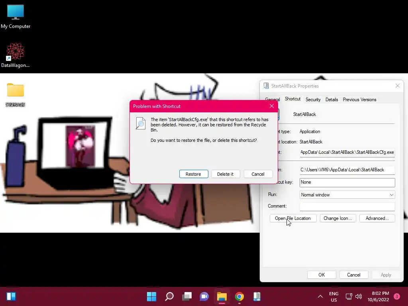Open File Explorer from the taskbar

[x=222, y=296]
